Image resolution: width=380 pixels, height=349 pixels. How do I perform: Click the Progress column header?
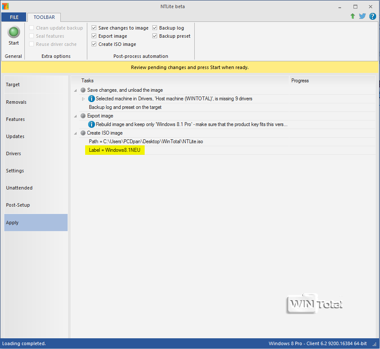(332, 81)
